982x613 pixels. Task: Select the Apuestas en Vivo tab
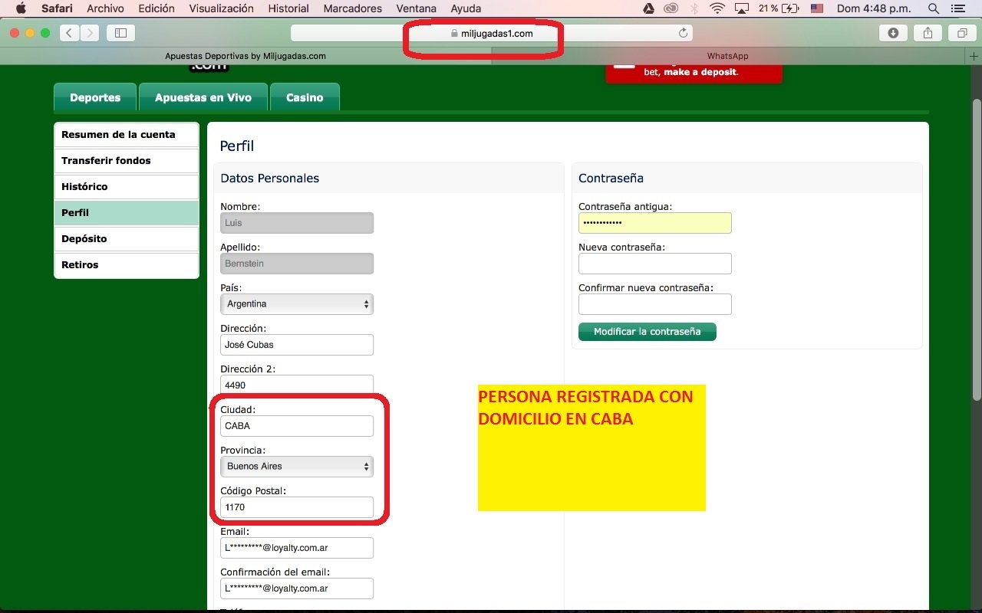click(203, 98)
